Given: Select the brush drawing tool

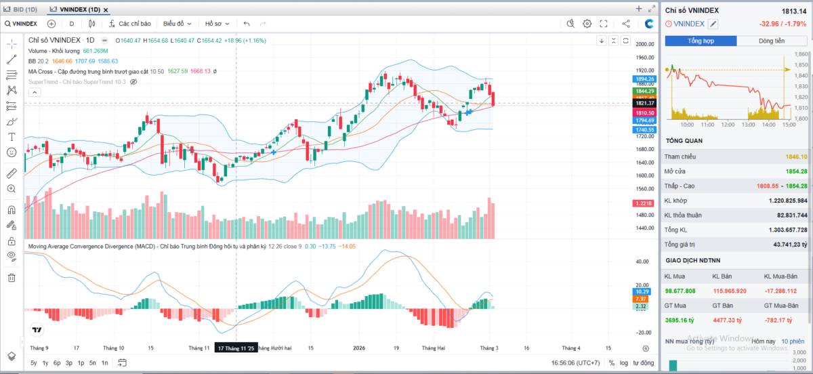Looking at the screenshot, I should (12, 122).
